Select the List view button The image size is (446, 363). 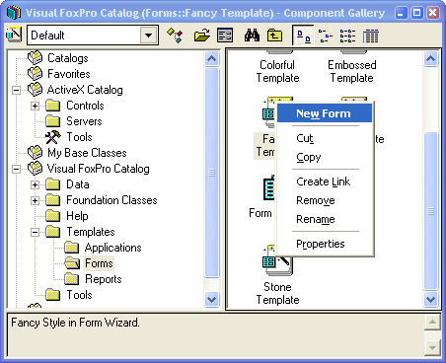click(347, 36)
